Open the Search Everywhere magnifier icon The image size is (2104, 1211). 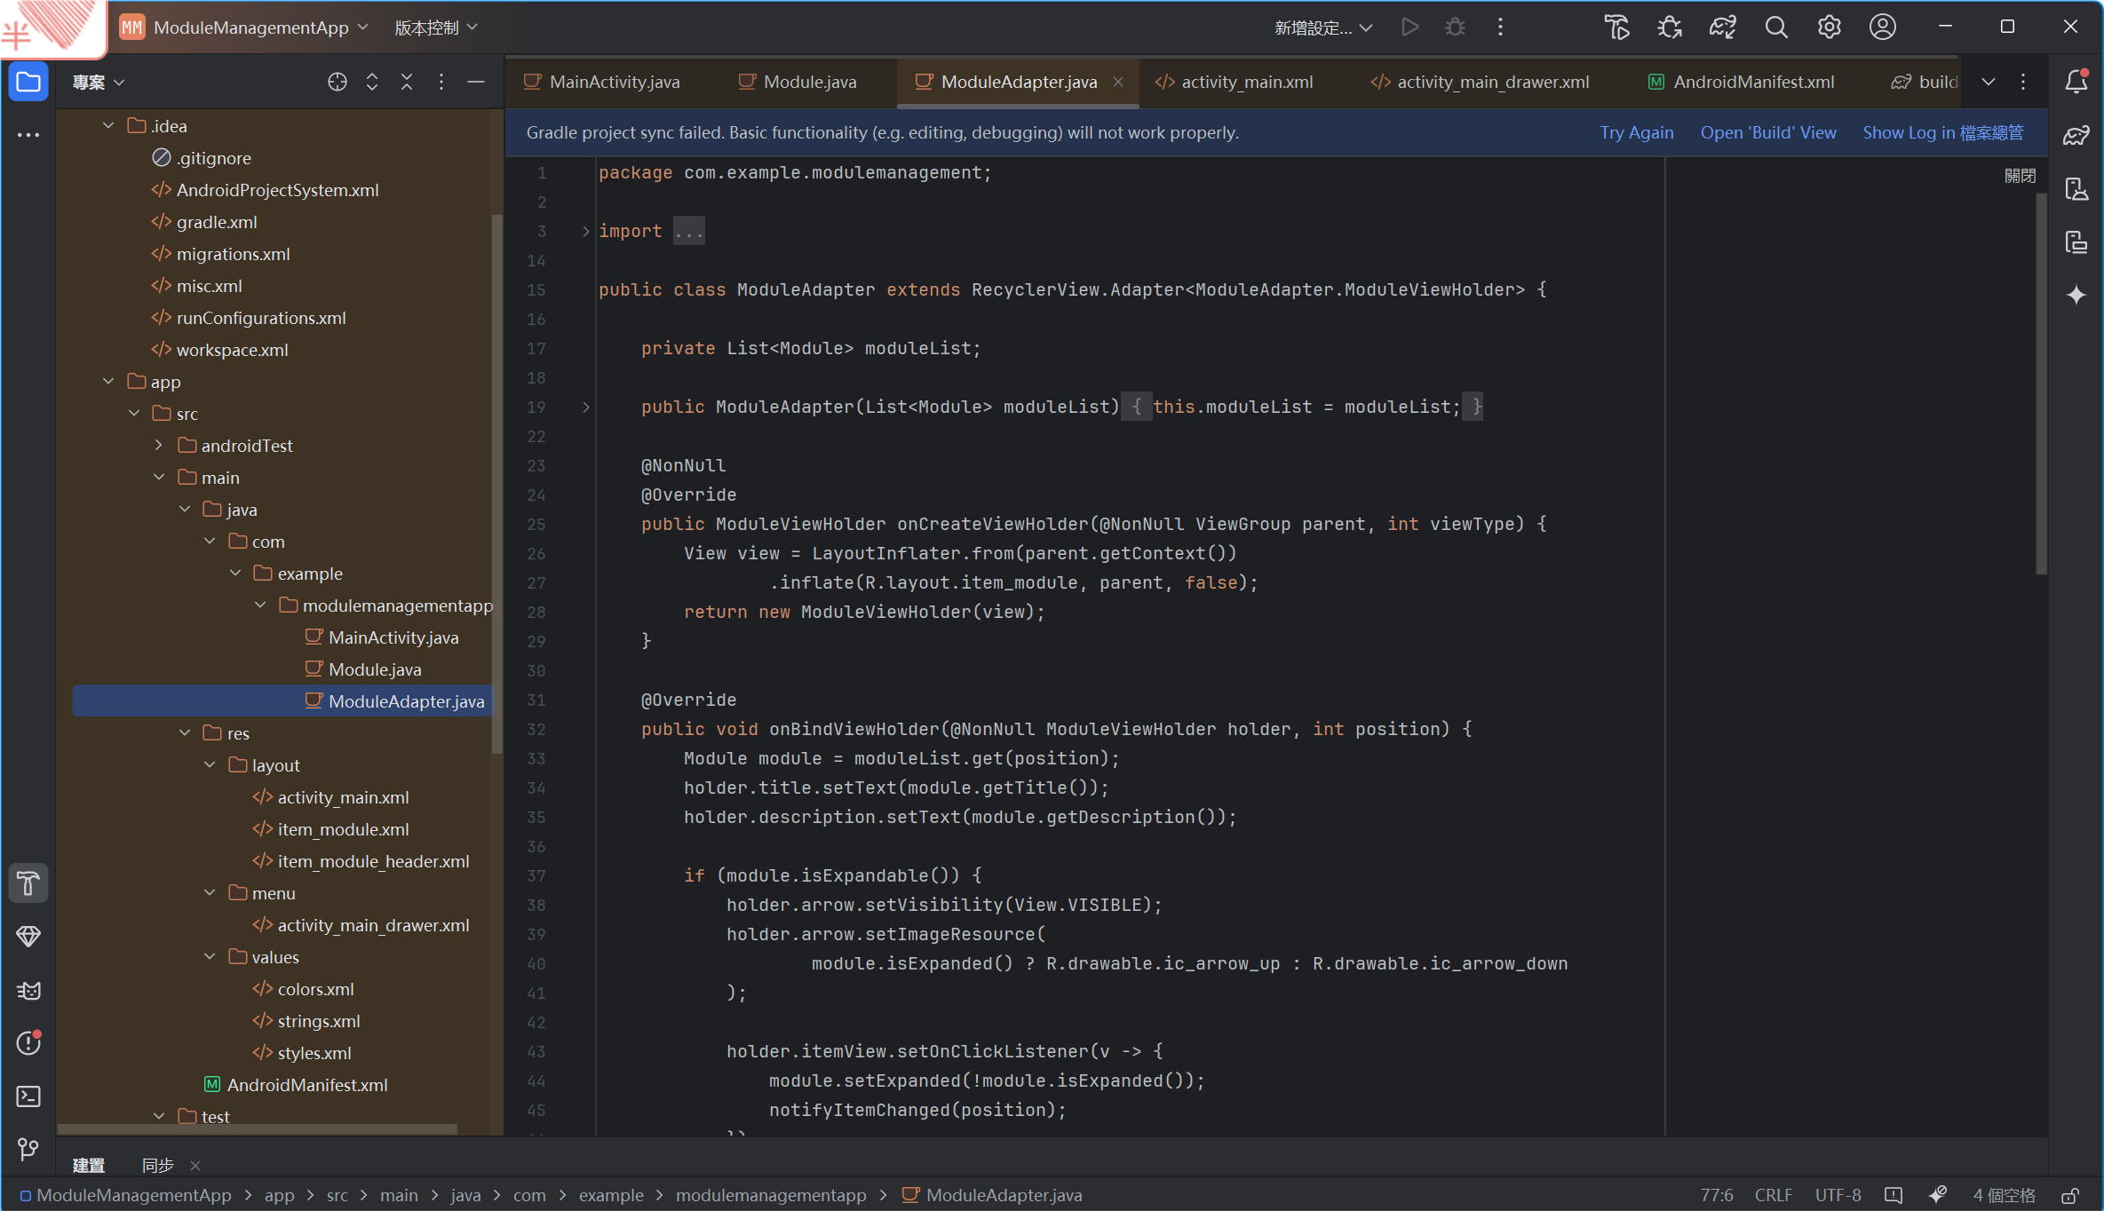point(1775,28)
